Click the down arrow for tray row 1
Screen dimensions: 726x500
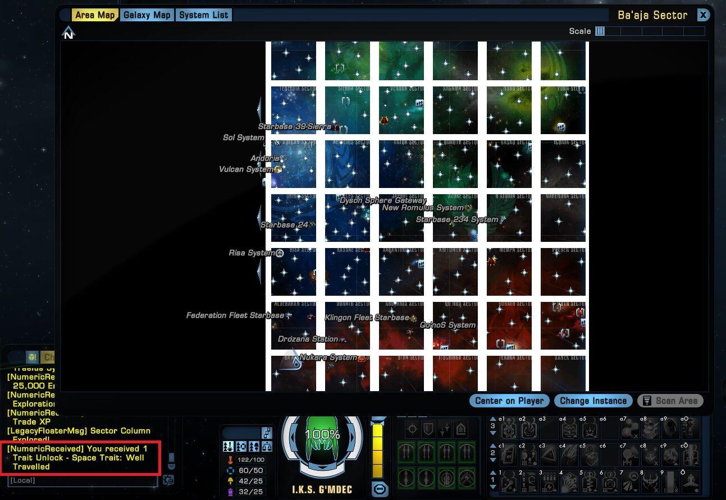click(493, 487)
